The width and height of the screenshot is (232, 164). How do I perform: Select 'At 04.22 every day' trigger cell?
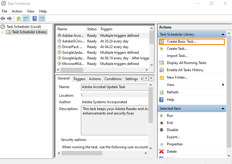115,47
